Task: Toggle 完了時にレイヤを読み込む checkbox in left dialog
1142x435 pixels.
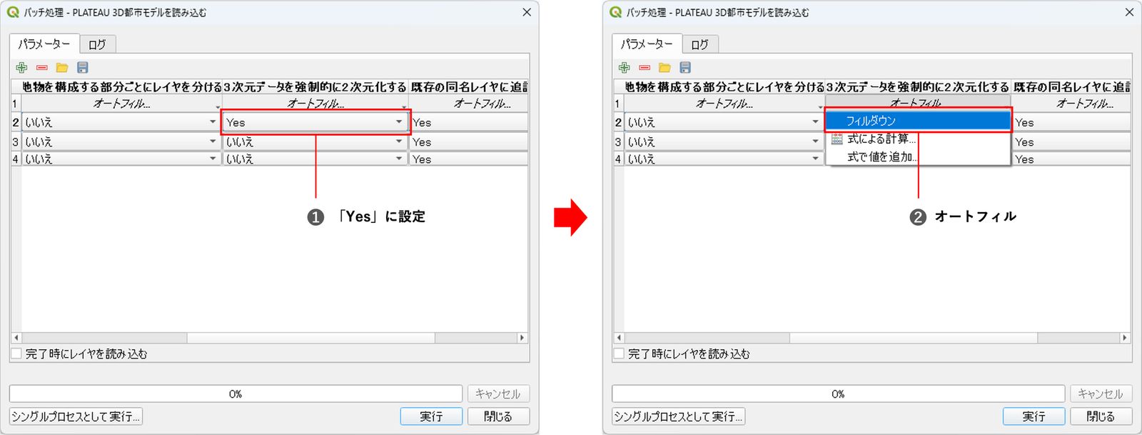Action: pos(16,354)
